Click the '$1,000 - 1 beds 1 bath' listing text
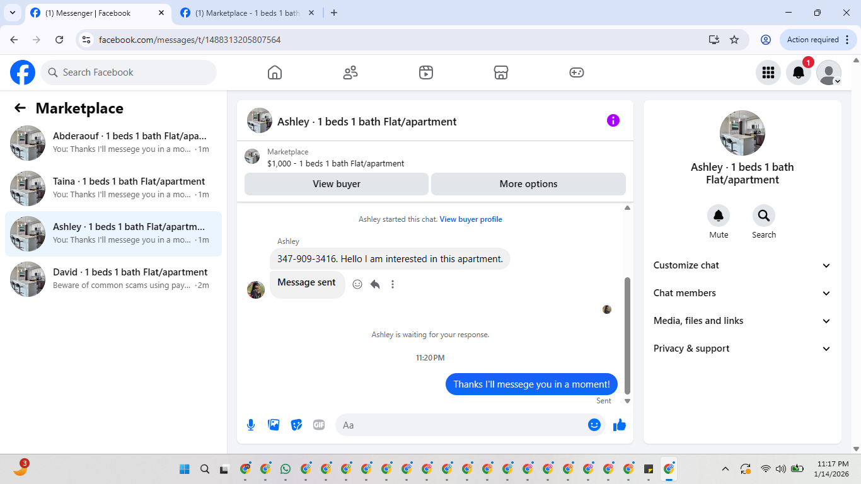Viewport: 861px width, 484px height. click(x=336, y=164)
